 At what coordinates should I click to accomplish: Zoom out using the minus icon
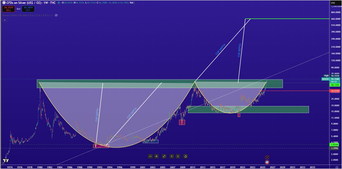point(150,156)
